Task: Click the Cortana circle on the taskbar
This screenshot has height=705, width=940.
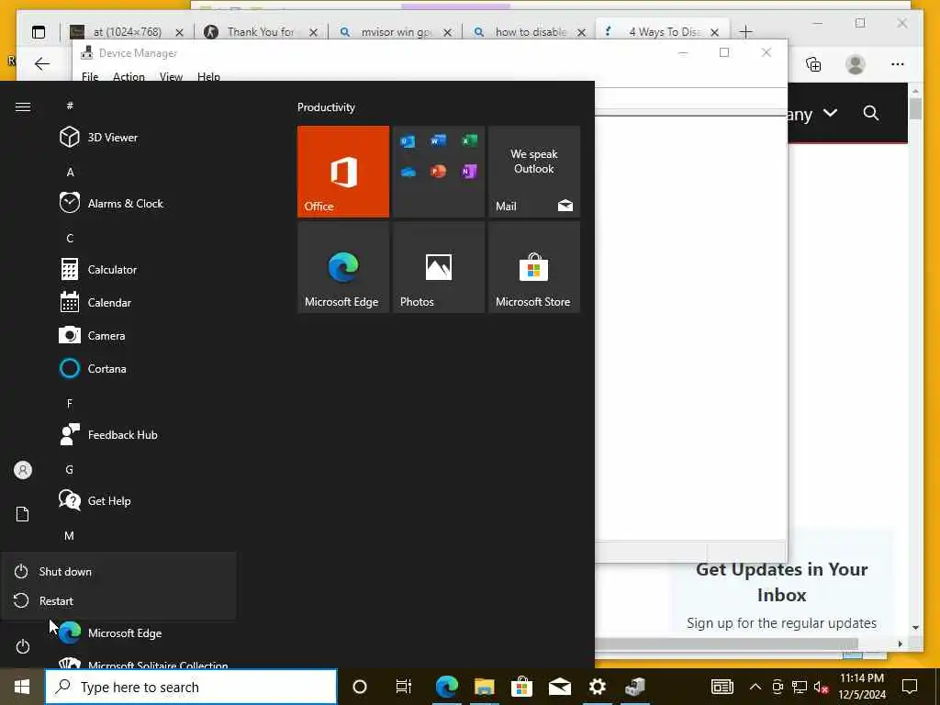Action: click(x=360, y=687)
